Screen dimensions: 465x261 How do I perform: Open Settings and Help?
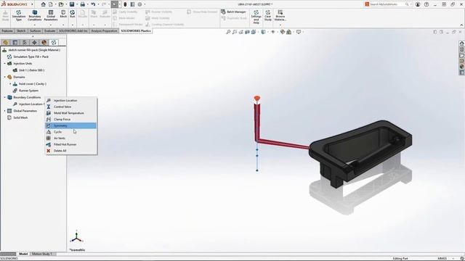(256, 17)
